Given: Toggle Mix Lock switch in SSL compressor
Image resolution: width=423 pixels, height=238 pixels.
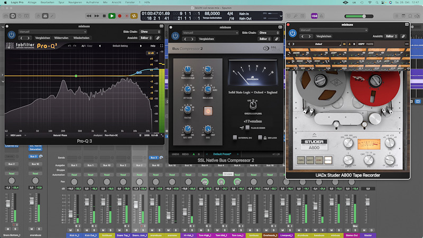Looking at the screenshot, I should pyautogui.click(x=260, y=138).
